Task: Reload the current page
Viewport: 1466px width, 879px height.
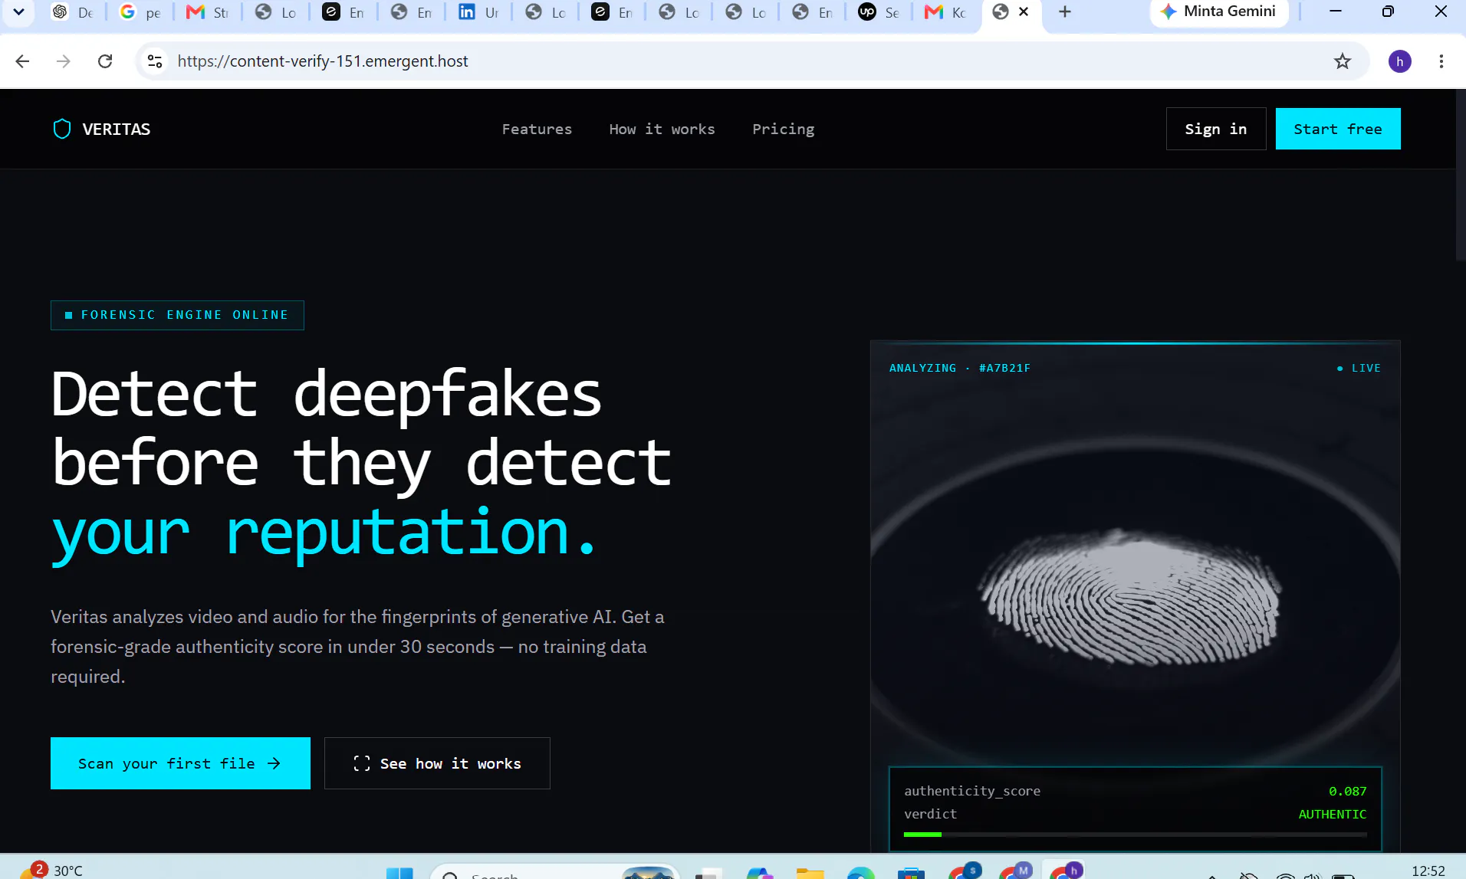Action: click(x=105, y=61)
